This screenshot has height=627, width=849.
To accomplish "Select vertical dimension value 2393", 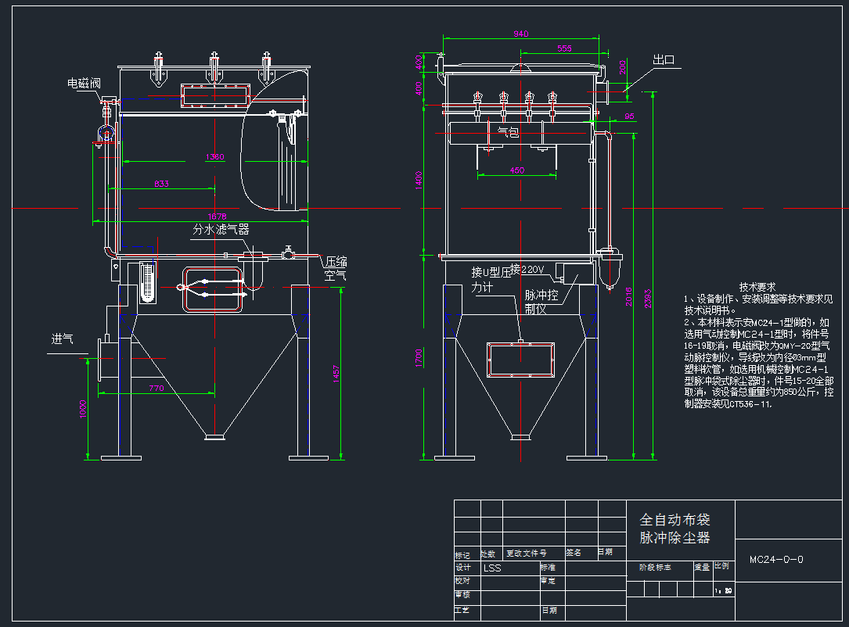I will click(x=648, y=299).
